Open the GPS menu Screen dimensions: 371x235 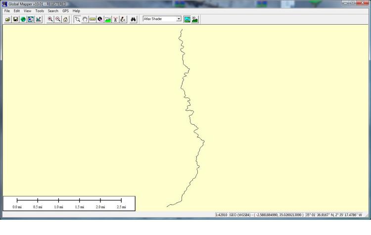pos(65,11)
